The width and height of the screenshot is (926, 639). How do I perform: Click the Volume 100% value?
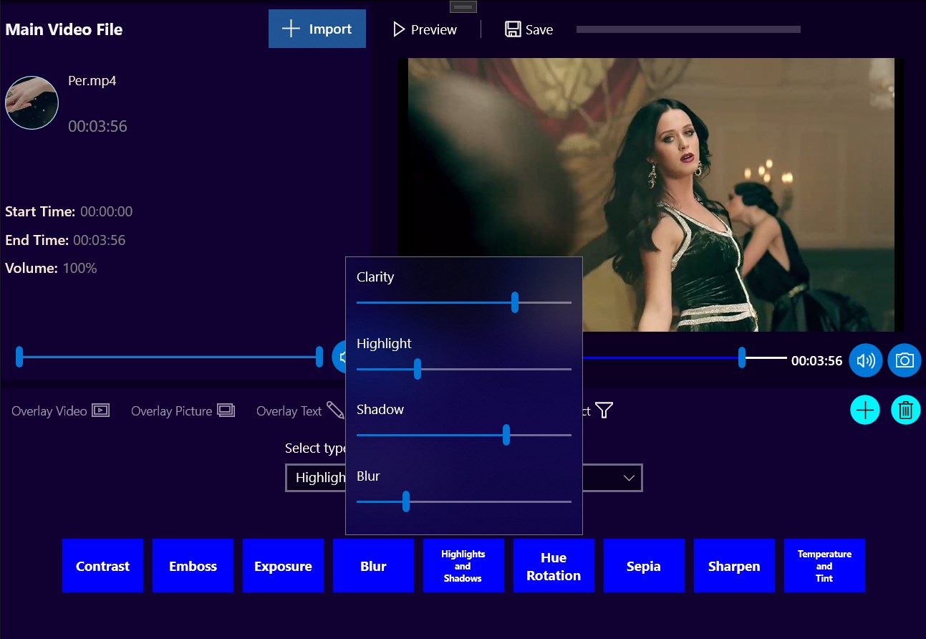79,268
